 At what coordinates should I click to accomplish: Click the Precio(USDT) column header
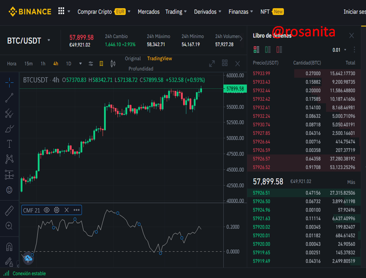pyautogui.click(x=266, y=63)
